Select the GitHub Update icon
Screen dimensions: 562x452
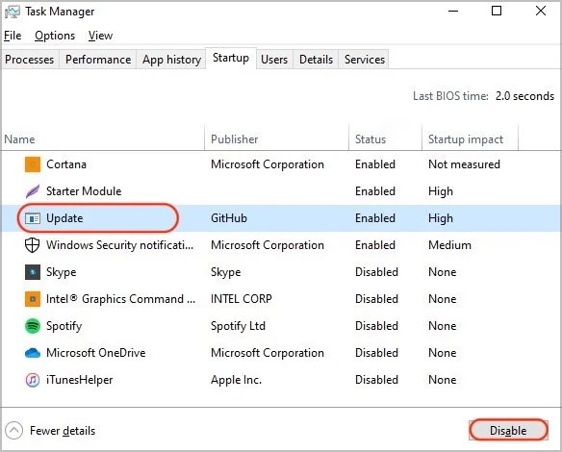(x=33, y=218)
